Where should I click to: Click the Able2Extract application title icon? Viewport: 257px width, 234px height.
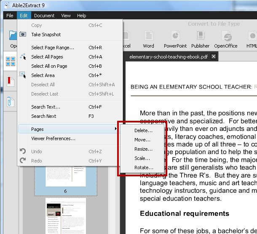pos(7,5)
